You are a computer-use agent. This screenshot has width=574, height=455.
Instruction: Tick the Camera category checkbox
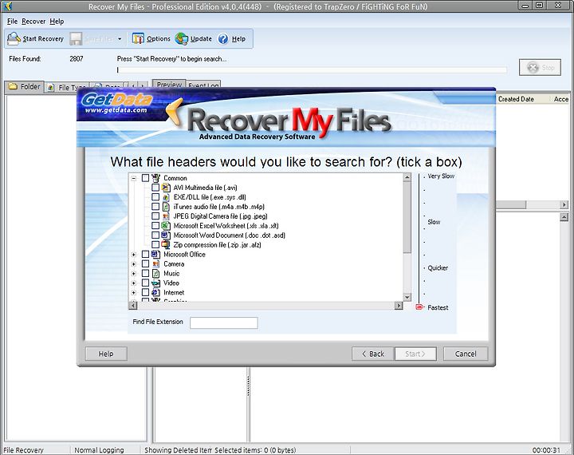(x=145, y=264)
